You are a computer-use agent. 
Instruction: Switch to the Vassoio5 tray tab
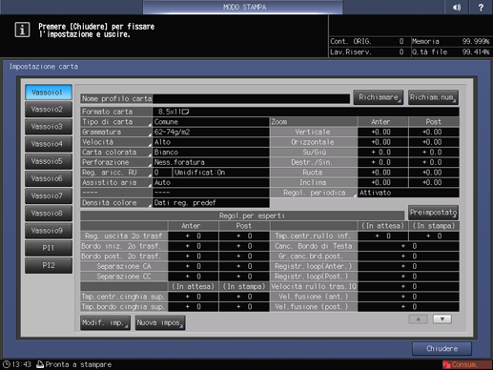[49, 161]
